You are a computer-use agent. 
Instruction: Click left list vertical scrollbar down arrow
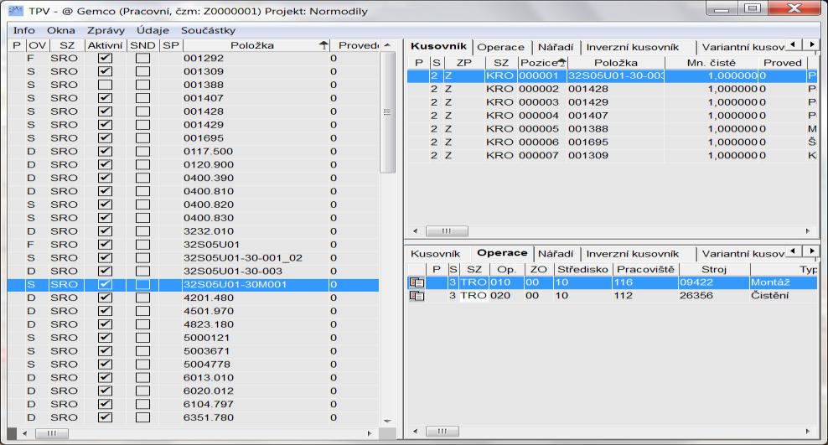[x=387, y=422]
